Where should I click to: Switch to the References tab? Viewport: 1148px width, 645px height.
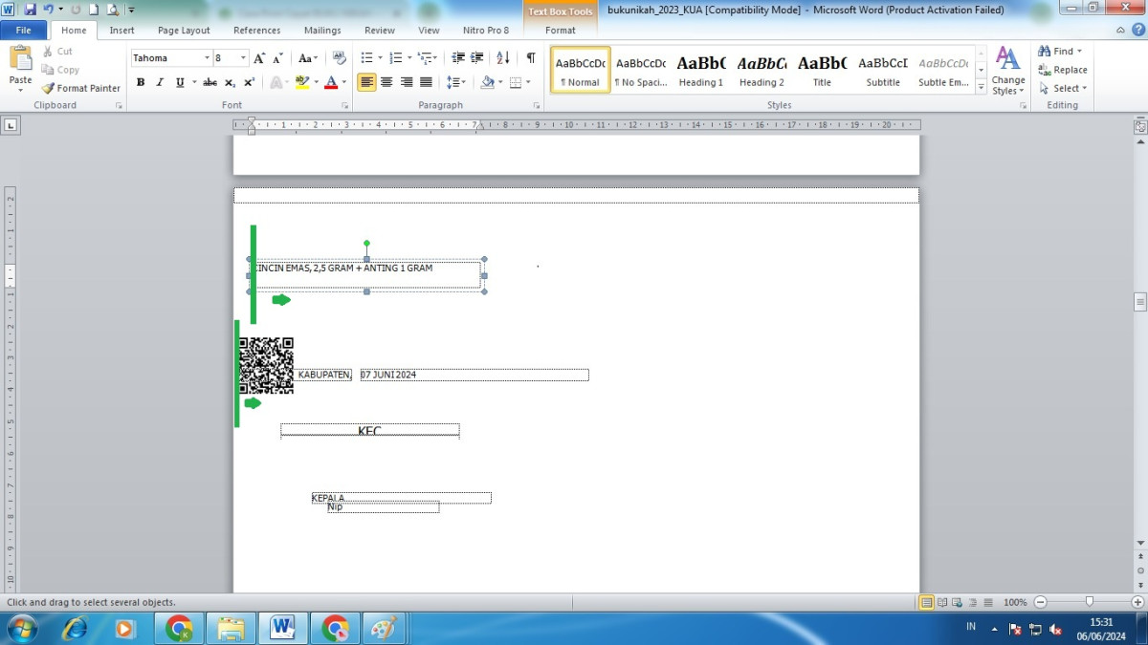257,31
